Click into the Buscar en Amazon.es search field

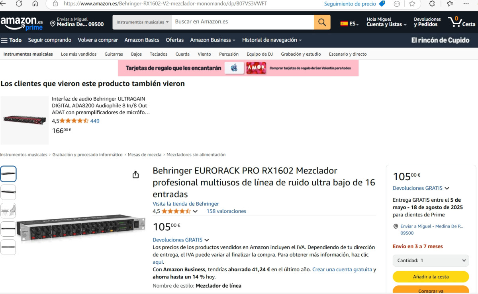tap(243, 22)
